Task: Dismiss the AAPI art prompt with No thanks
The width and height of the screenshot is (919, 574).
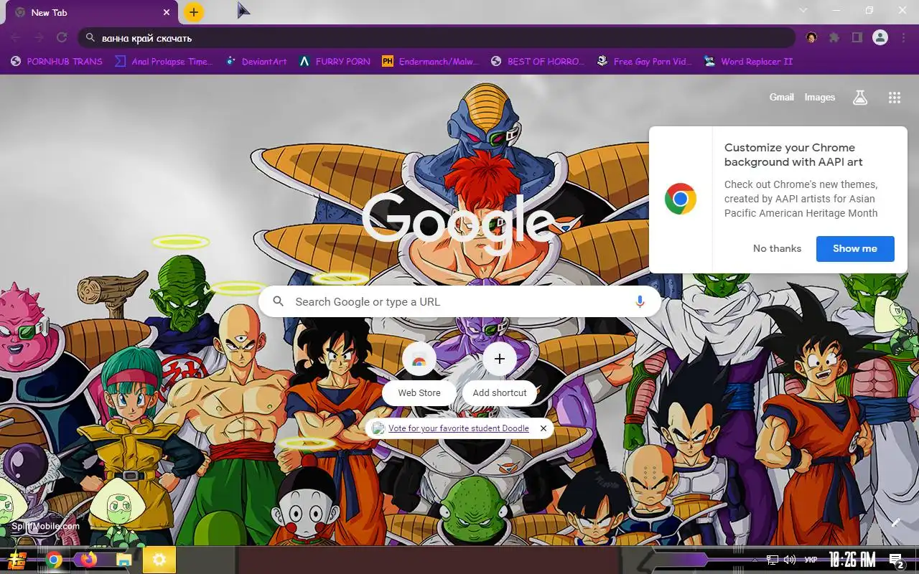Action: (x=777, y=248)
